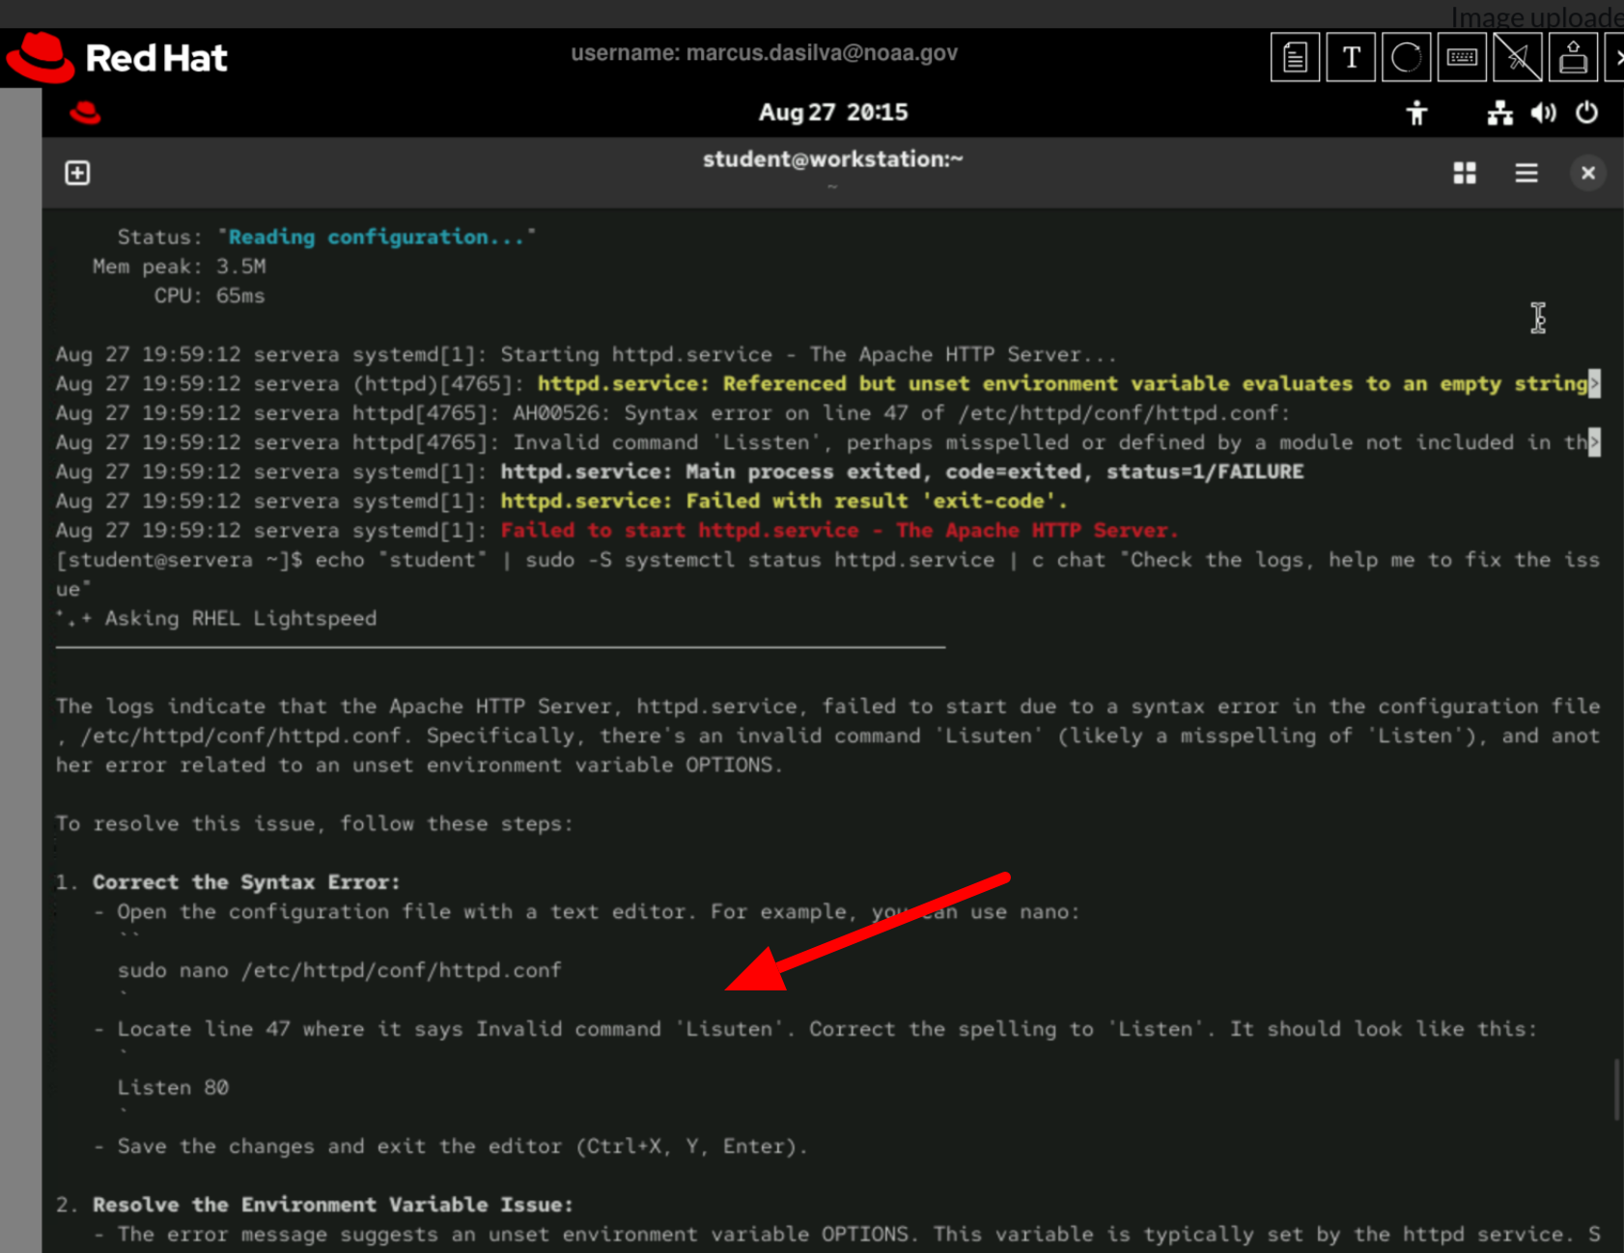
Task: Click the power icon in the top bar
Action: (1586, 113)
